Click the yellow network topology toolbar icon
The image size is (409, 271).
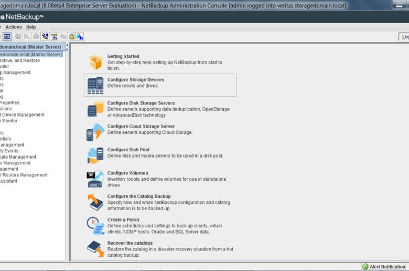point(54,37)
